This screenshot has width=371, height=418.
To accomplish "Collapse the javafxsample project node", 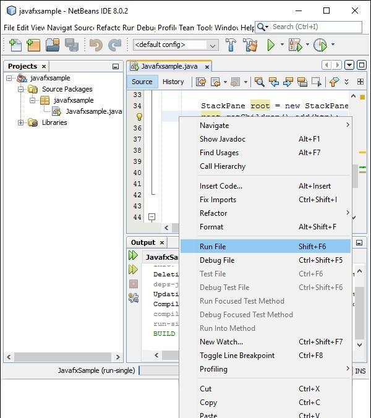I will pyautogui.click(x=9, y=78).
